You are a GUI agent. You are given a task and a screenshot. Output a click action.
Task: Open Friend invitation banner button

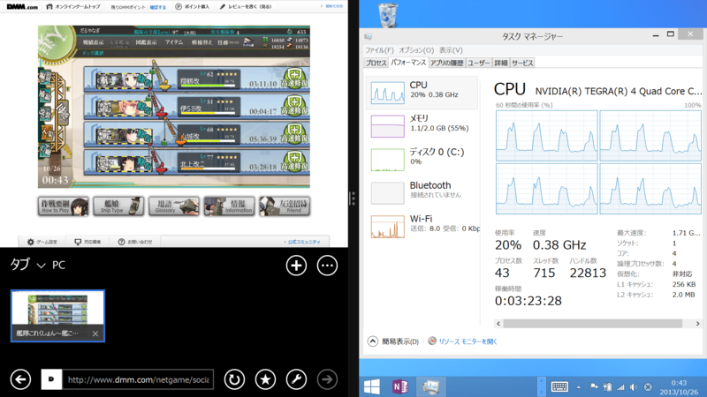[x=285, y=206]
